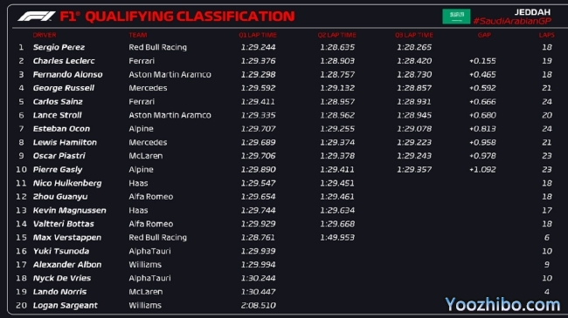Click the F1 logo icon
Screen dimensions: 568x318
(x=36, y=17)
